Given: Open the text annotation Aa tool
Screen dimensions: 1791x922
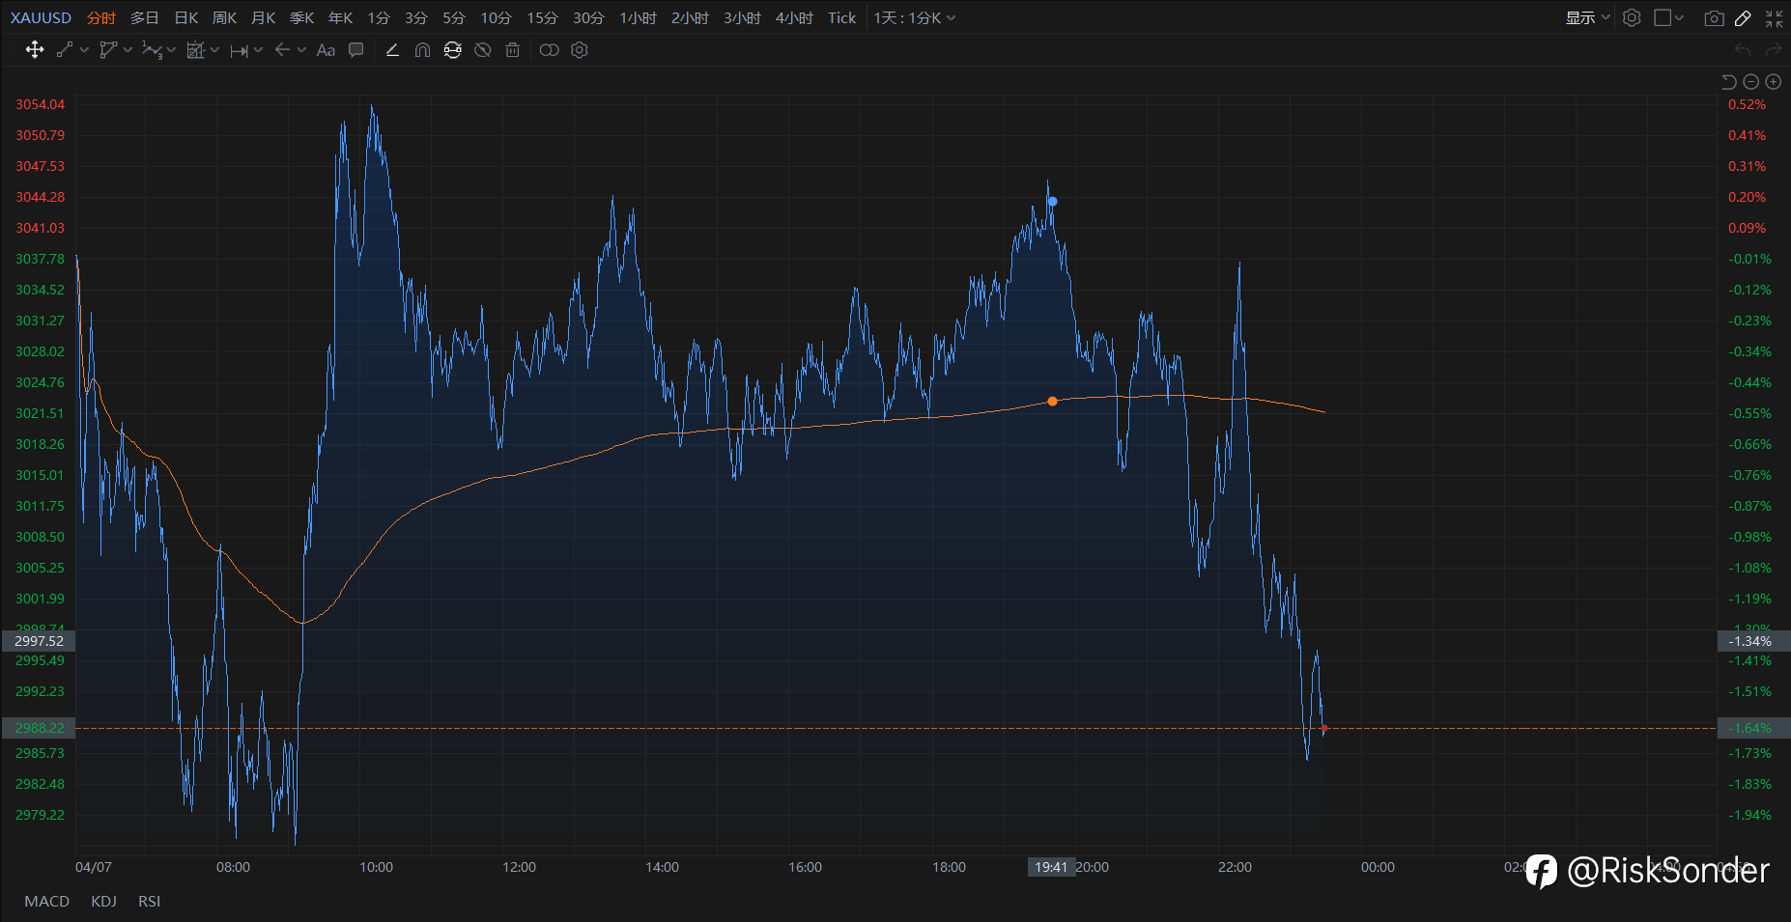Looking at the screenshot, I should click(x=326, y=50).
